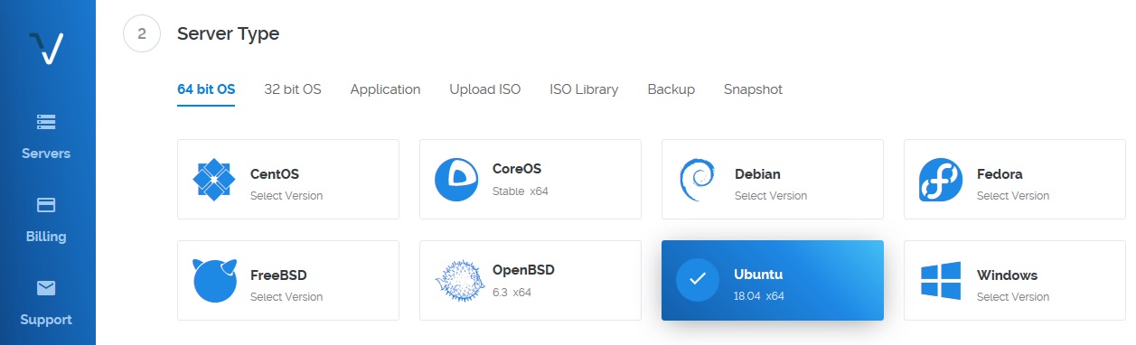Open CoreOS Stable x64 version selector
This screenshot has width=1136, height=345.
coord(521,191)
